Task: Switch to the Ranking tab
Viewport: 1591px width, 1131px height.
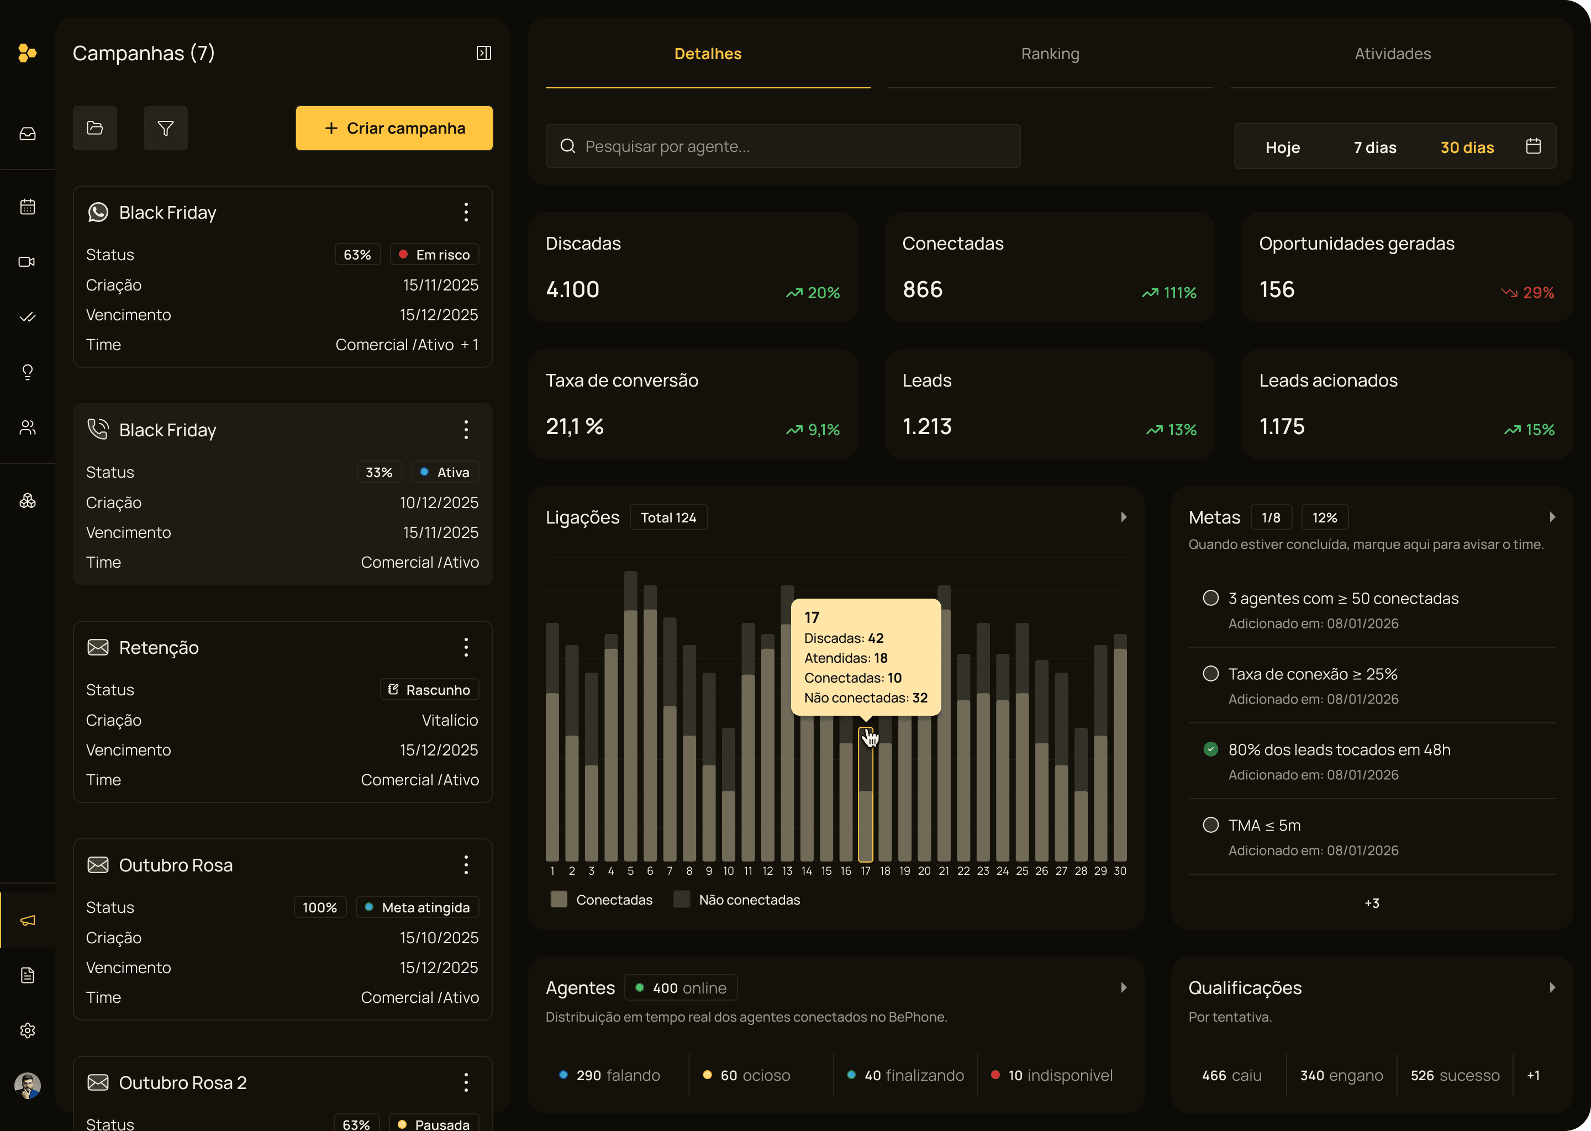Action: pyautogui.click(x=1050, y=54)
